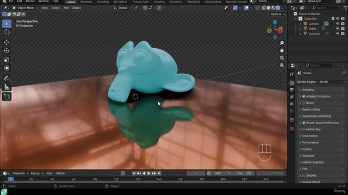Select the Annotate tool
Image resolution: width=348 pixels, height=195 pixels.
7,78
